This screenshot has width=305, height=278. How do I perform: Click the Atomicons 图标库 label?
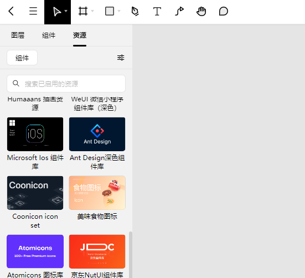click(35, 275)
